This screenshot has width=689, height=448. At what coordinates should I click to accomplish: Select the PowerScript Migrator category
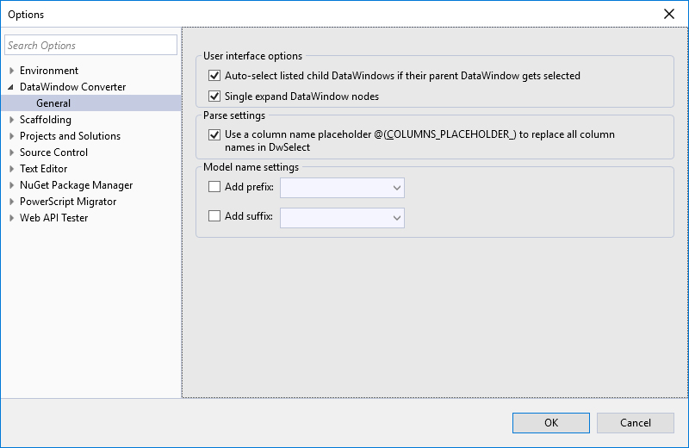click(68, 202)
